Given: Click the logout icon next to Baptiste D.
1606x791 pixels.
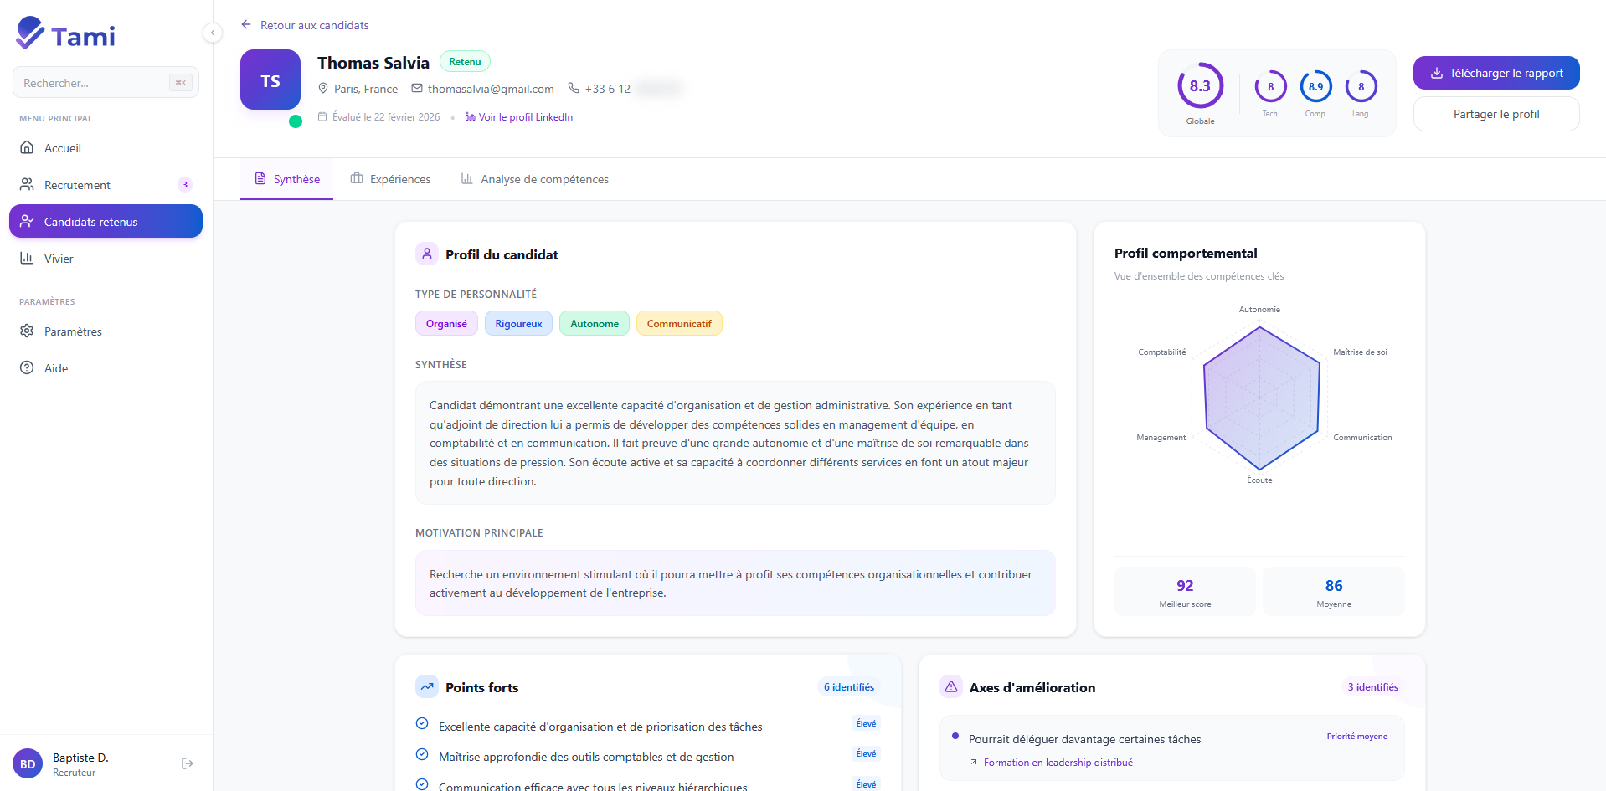Looking at the screenshot, I should click(x=188, y=763).
